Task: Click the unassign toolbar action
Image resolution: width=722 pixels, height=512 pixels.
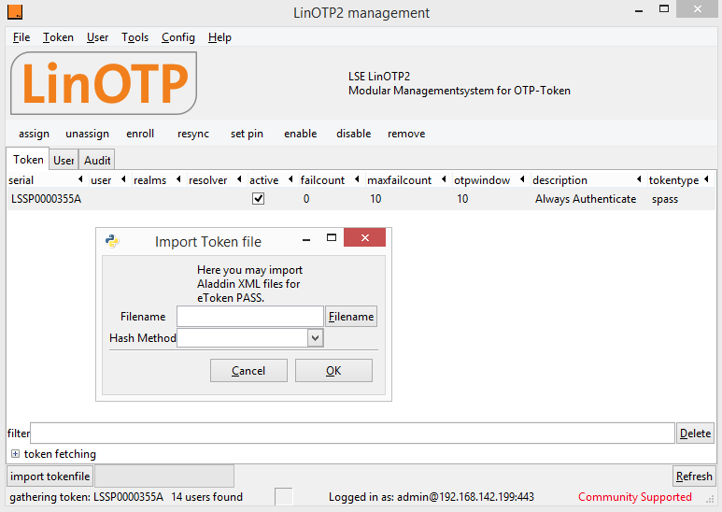Action: [87, 134]
